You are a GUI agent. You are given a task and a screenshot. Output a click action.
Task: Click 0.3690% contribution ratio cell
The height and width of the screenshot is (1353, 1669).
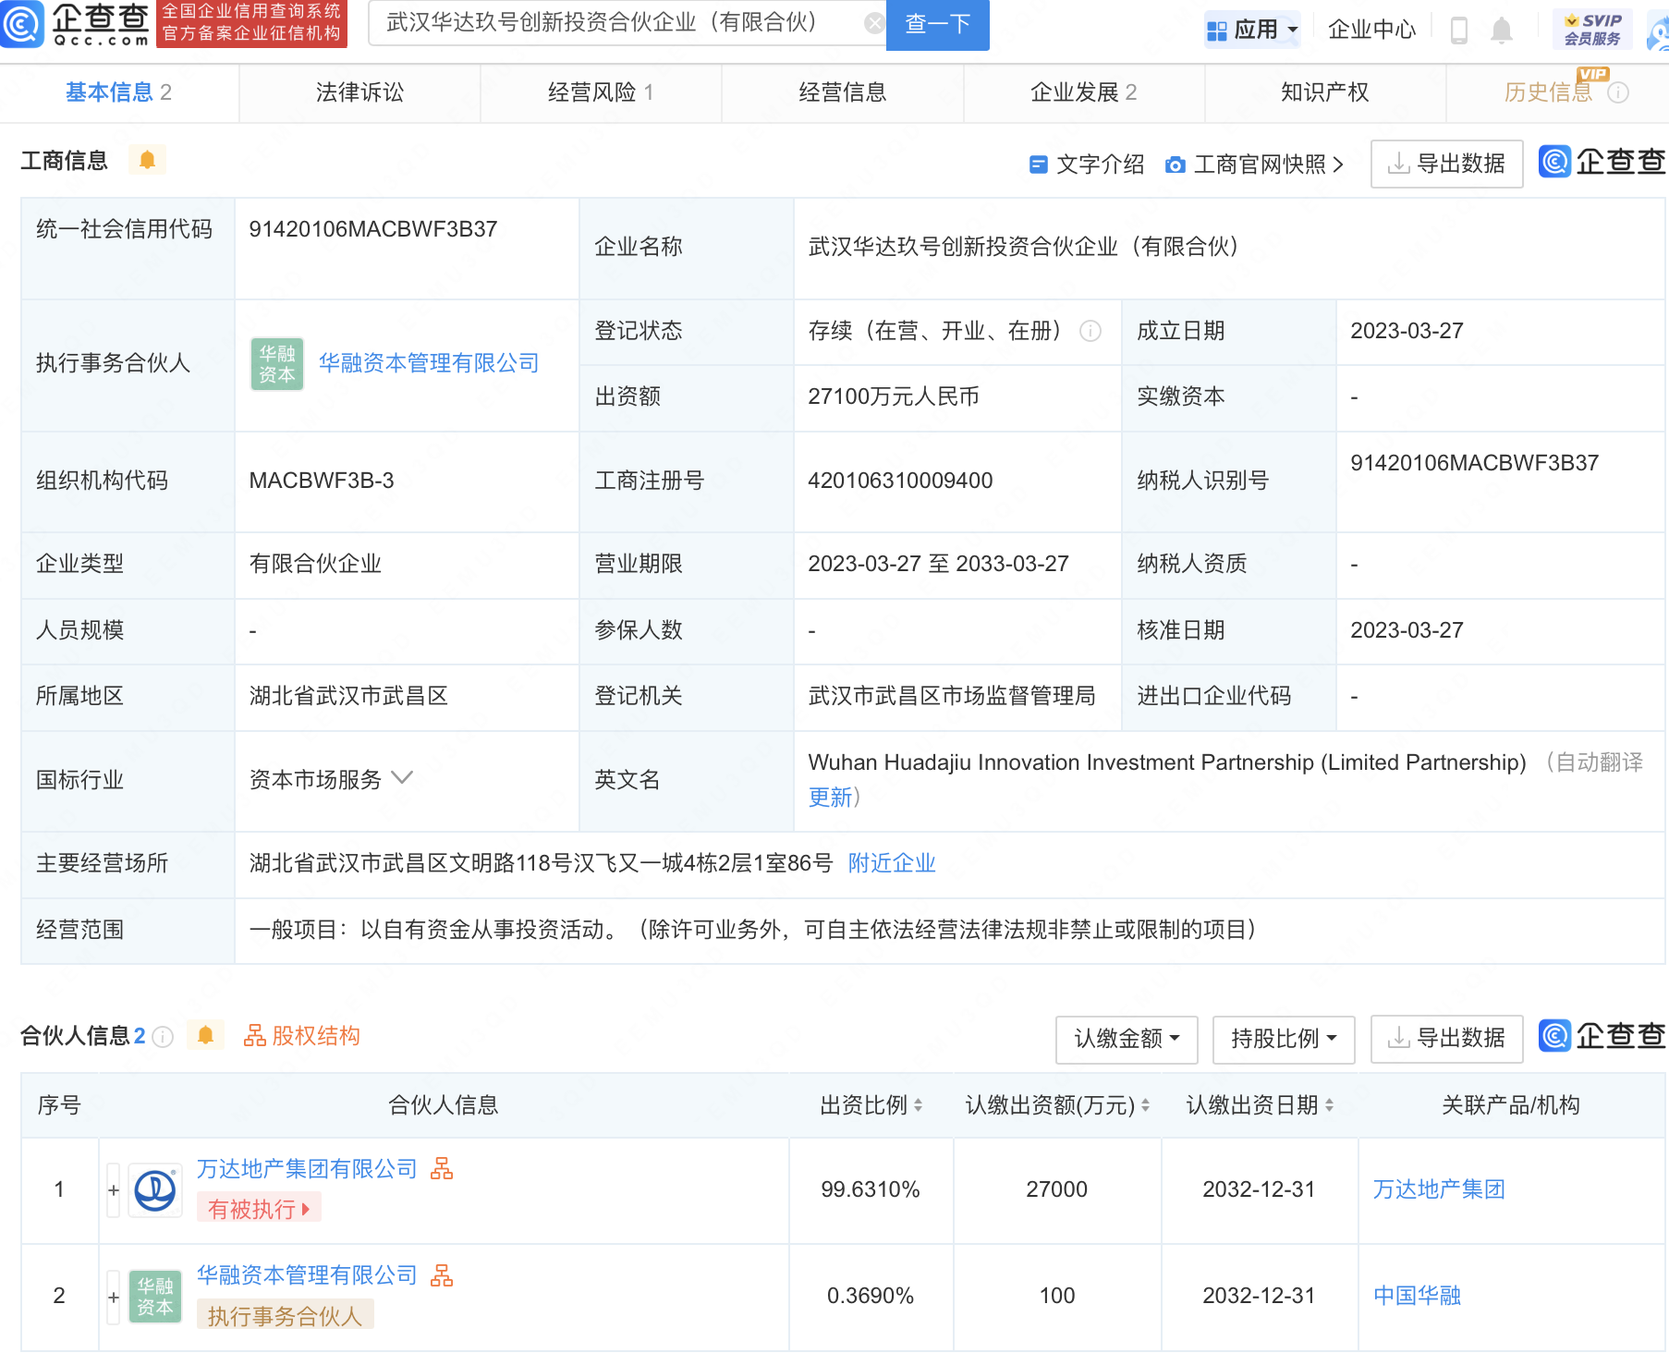point(871,1296)
